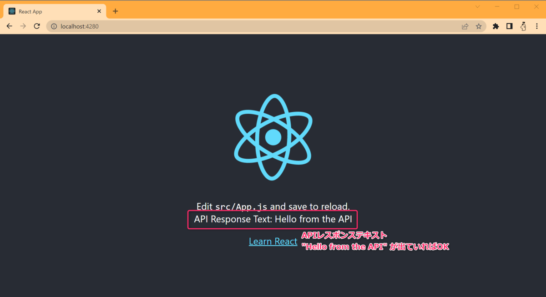This screenshot has width=546, height=297.
Task: Open the Extensions puzzle icon
Action: point(496,26)
